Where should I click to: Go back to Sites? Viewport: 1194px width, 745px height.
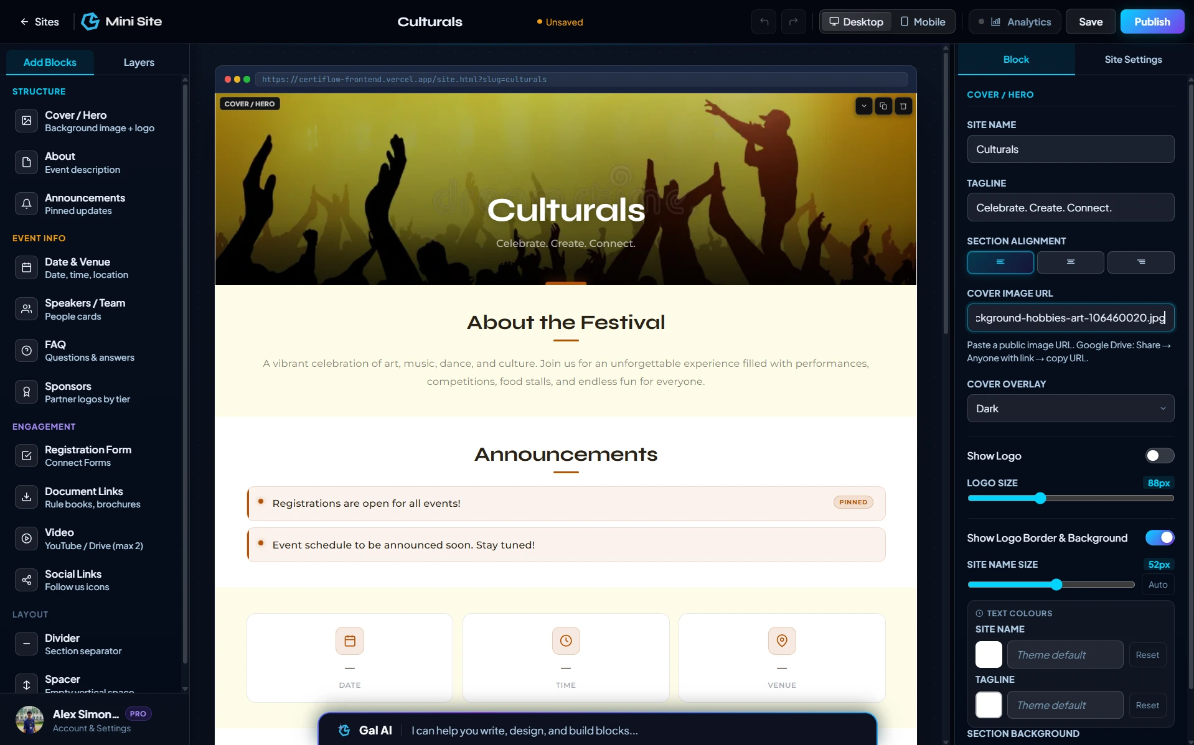tap(39, 22)
